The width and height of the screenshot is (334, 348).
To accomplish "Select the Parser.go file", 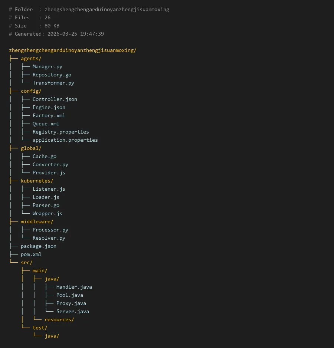I will (x=46, y=205).
